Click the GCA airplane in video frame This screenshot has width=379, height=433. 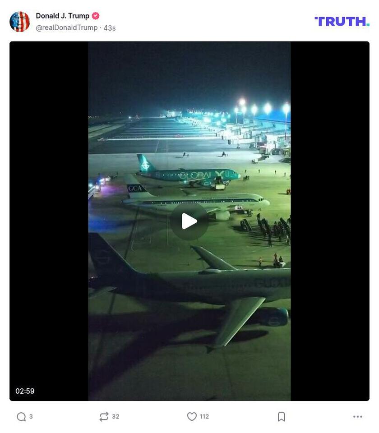coord(195,201)
